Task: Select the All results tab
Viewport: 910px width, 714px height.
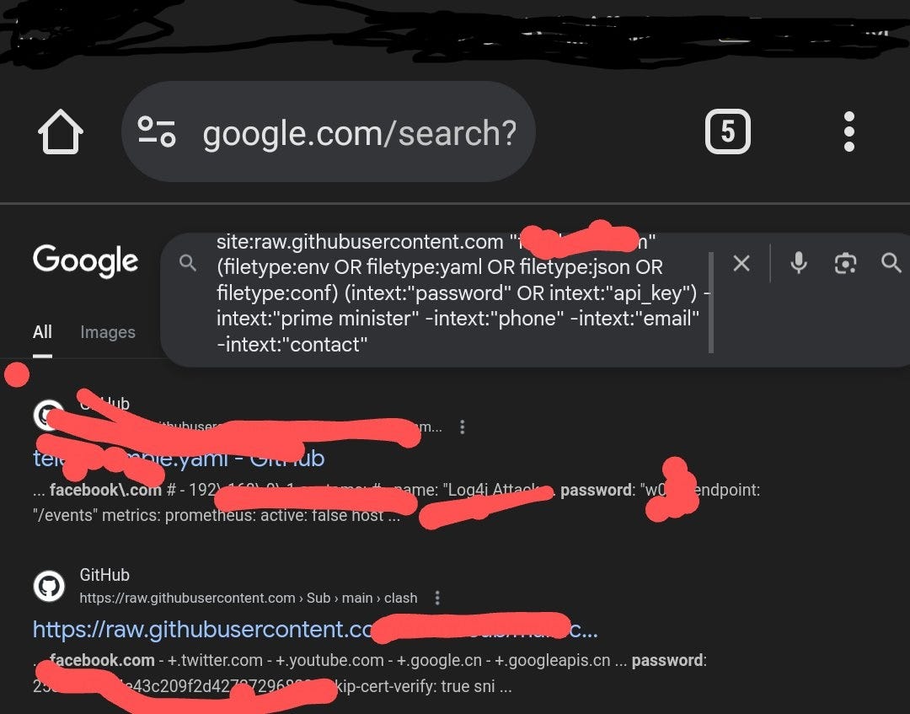Action: pos(42,332)
